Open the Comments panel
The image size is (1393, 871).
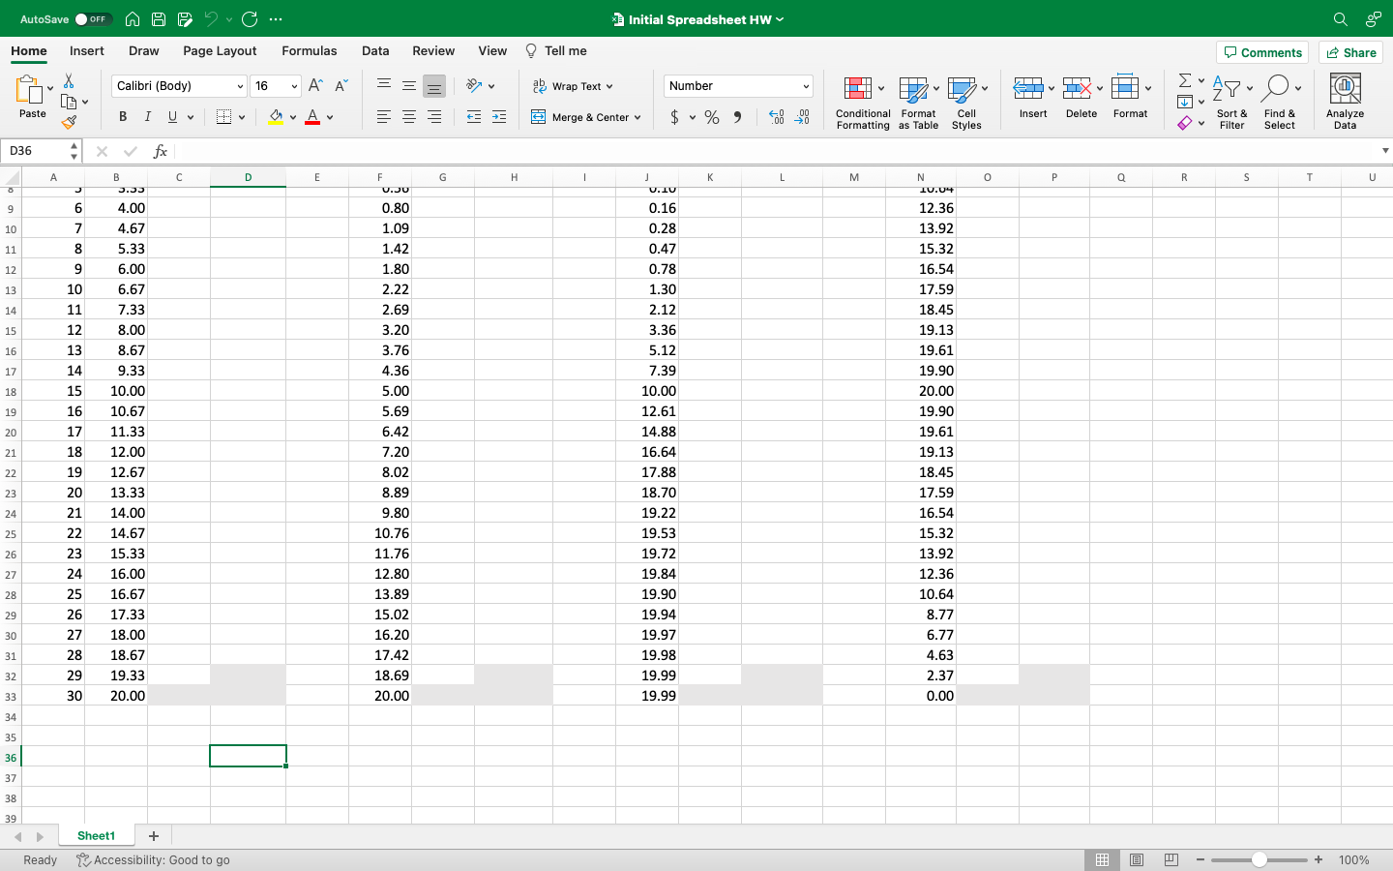click(1262, 52)
